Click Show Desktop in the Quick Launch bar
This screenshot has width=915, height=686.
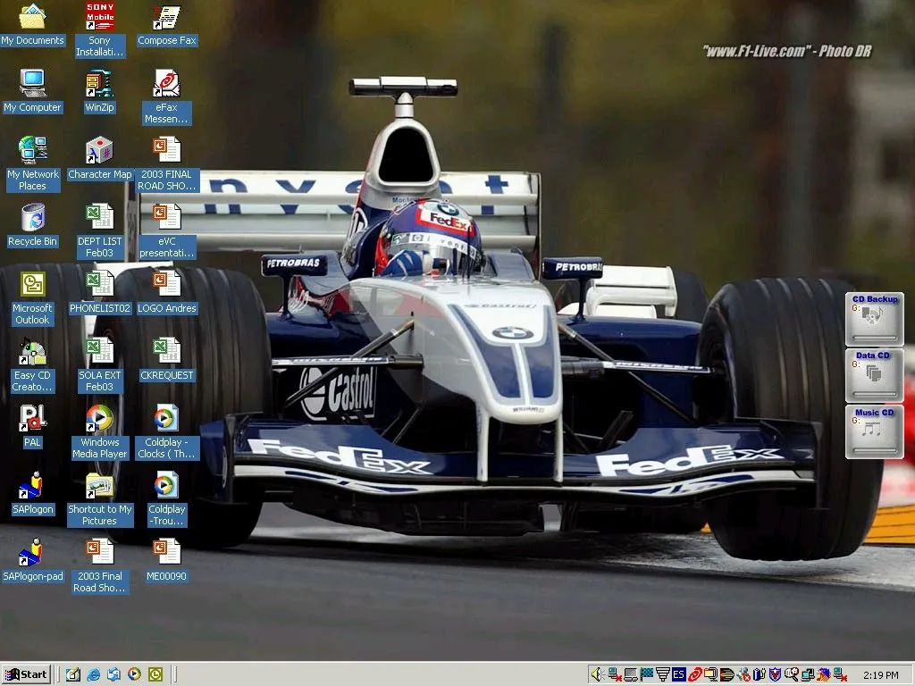(73, 674)
